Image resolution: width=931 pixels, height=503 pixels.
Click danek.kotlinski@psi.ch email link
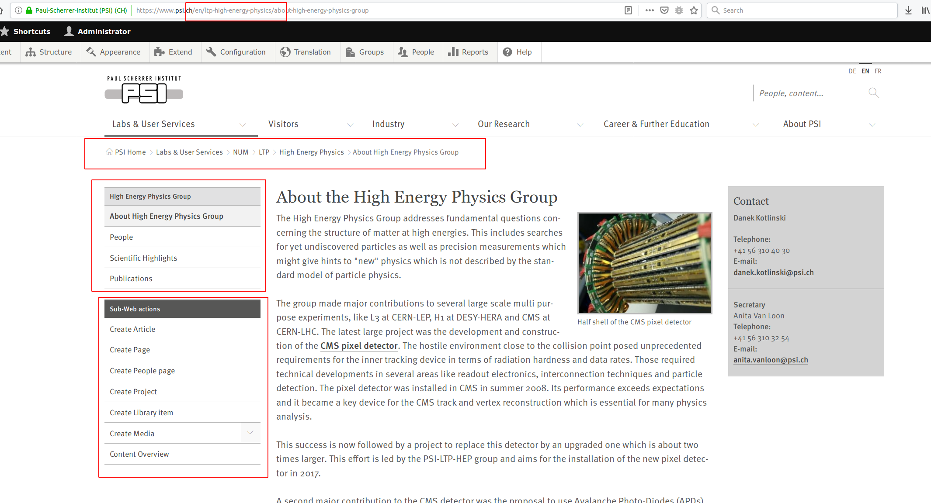click(x=773, y=272)
